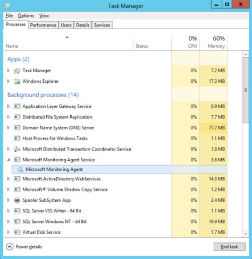
Task: Click the DNS Server process icon
Action: tap(17, 128)
